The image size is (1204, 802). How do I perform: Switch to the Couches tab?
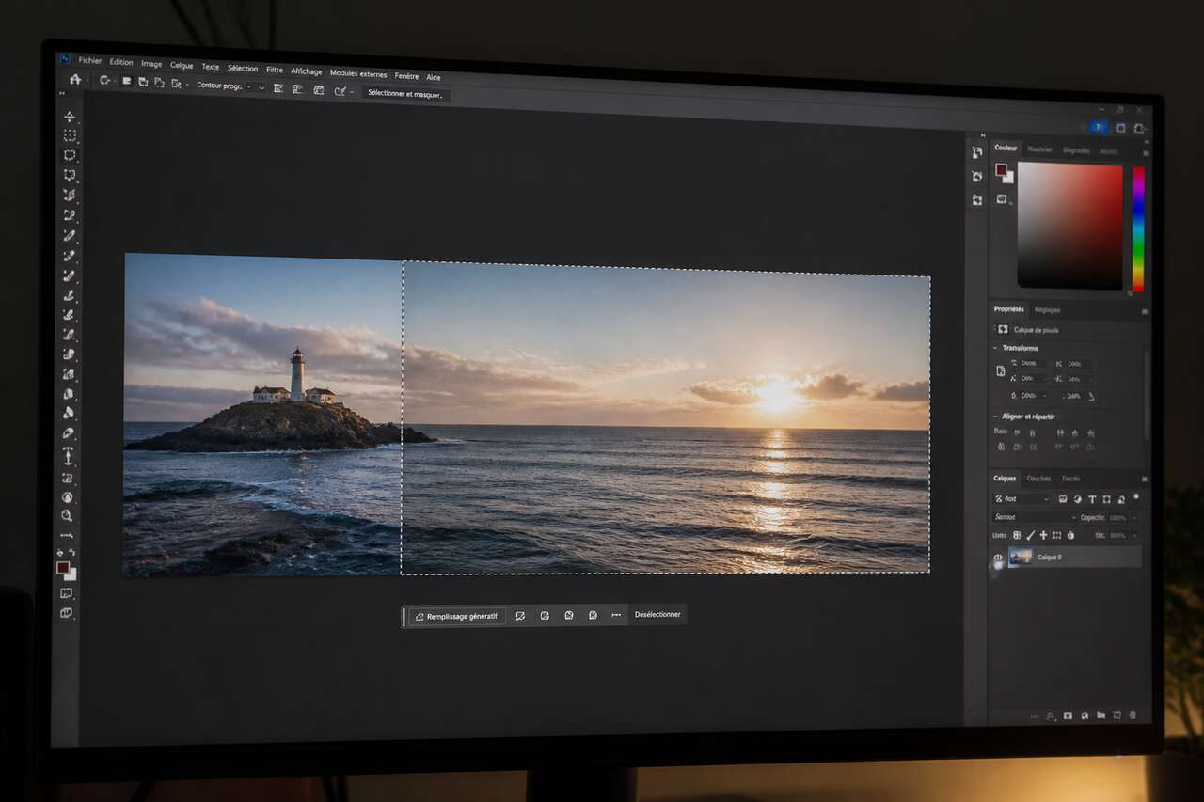point(1038,479)
